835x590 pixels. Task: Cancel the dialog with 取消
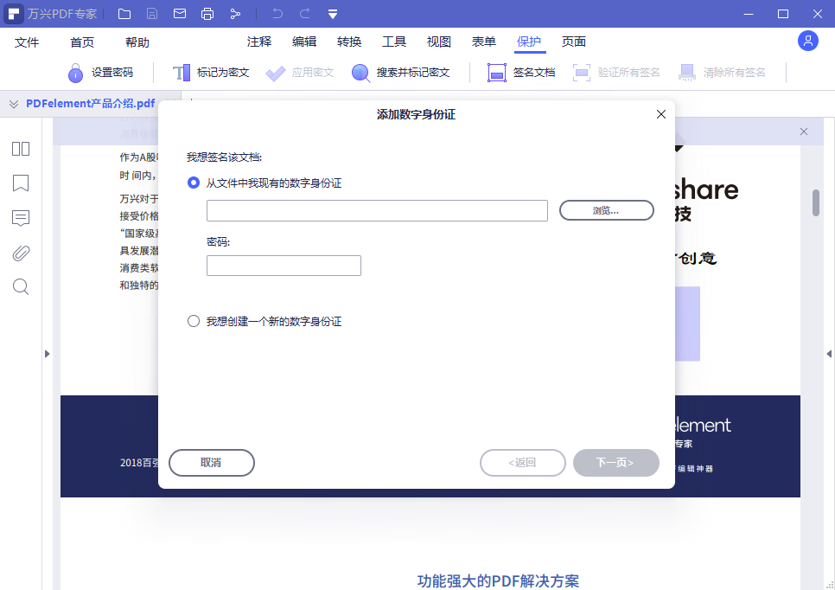(211, 462)
